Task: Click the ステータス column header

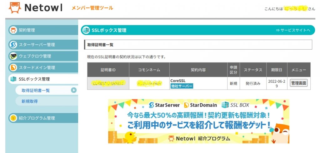Action: click(x=253, y=70)
